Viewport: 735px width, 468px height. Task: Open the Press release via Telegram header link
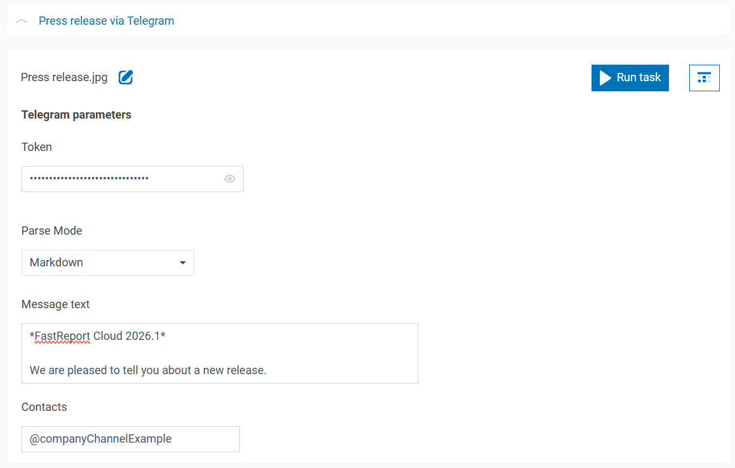106,21
